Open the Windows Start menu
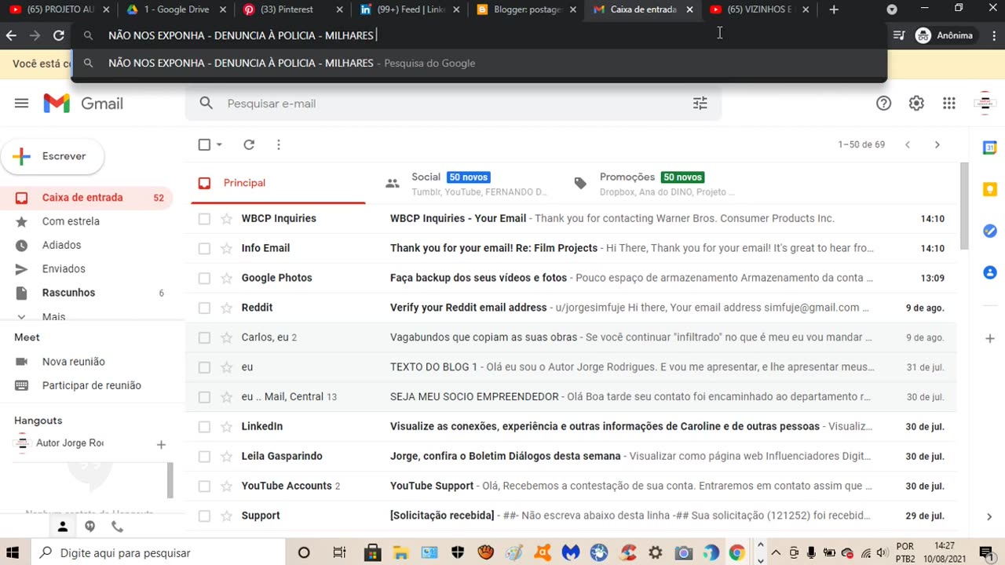Screen dimensions: 1005x565 tap(13, 552)
